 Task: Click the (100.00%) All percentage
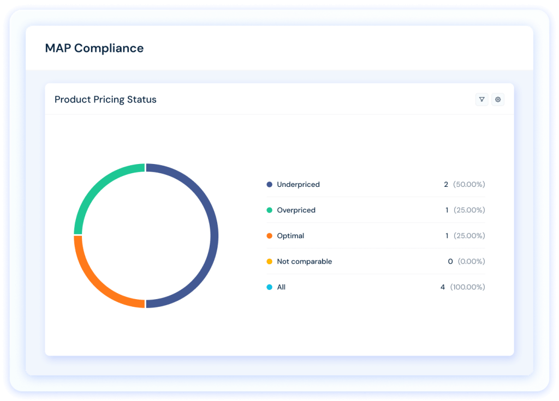pyautogui.click(x=468, y=287)
